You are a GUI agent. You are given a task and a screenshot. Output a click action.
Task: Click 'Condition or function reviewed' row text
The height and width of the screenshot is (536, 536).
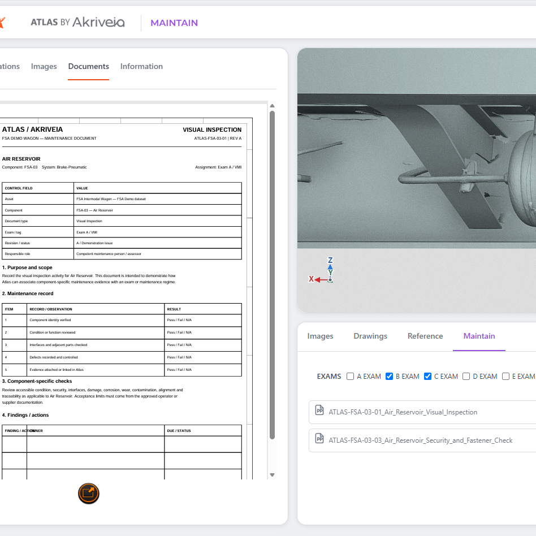point(53,332)
